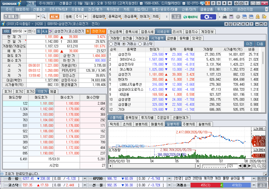This screenshot has height=189, width=269.
Task: Click the chart step-forward right triangle button
Action: pyautogui.click(x=250, y=166)
